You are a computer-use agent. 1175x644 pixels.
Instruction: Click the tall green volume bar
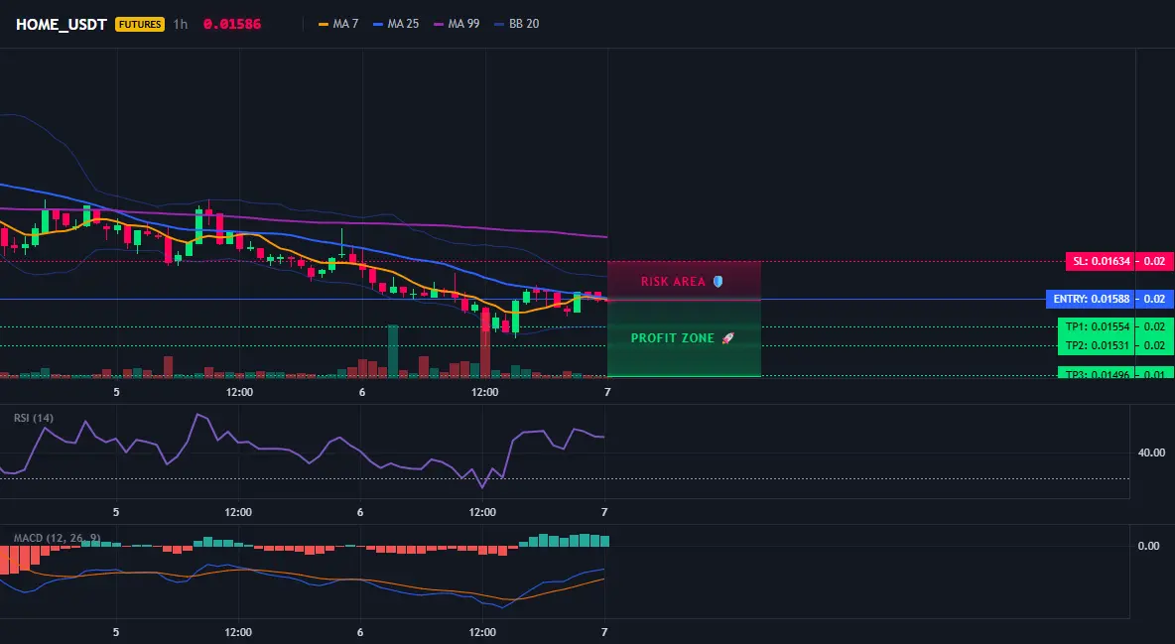(x=393, y=351)
